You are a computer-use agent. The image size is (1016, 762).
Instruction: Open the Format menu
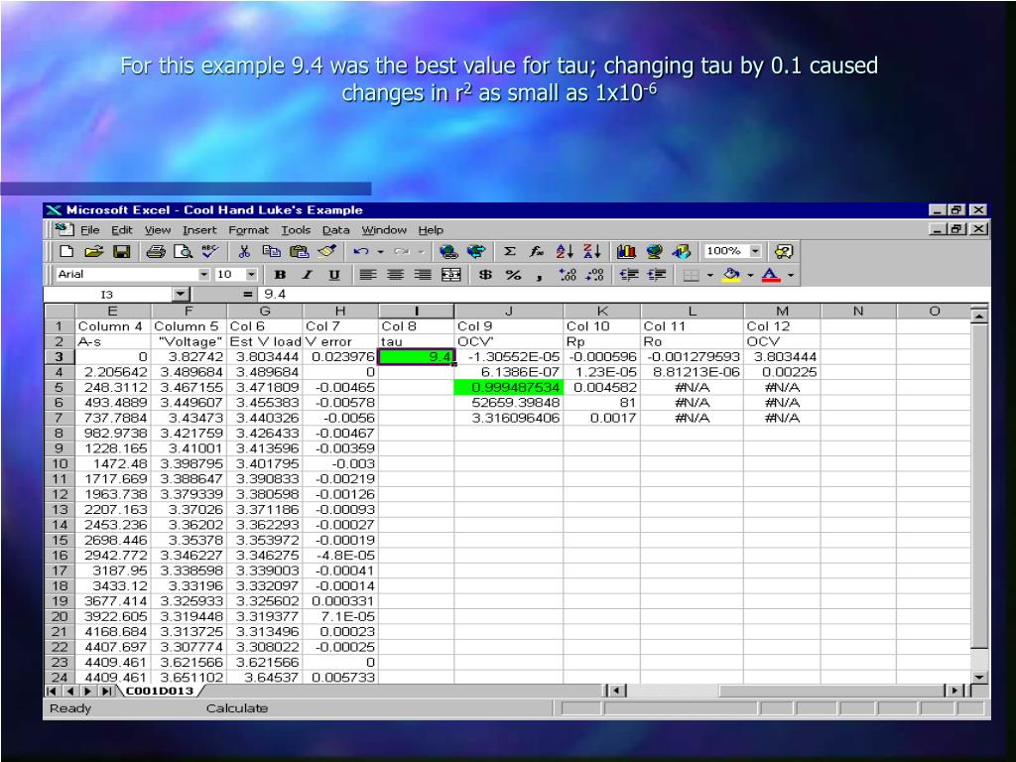(249, 230)
